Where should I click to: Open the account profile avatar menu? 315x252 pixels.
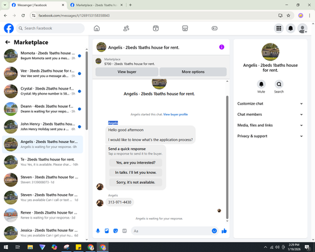tap(302, 28)
